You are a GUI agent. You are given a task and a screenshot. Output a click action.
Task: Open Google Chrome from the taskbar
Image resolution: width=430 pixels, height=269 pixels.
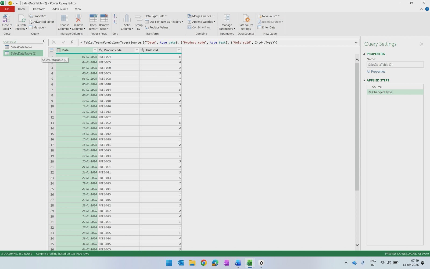point(204,263)
